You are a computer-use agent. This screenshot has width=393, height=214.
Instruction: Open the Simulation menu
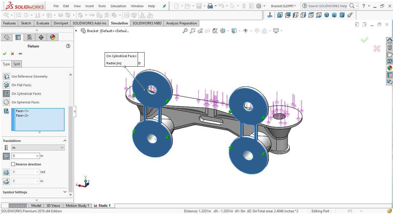118,6
